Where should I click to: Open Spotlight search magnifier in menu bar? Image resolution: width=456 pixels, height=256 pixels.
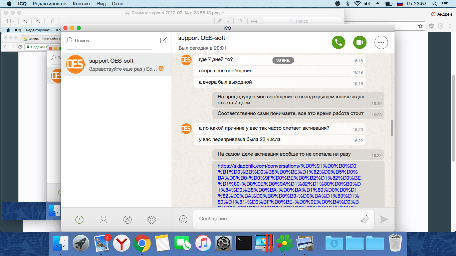point(435,4)
